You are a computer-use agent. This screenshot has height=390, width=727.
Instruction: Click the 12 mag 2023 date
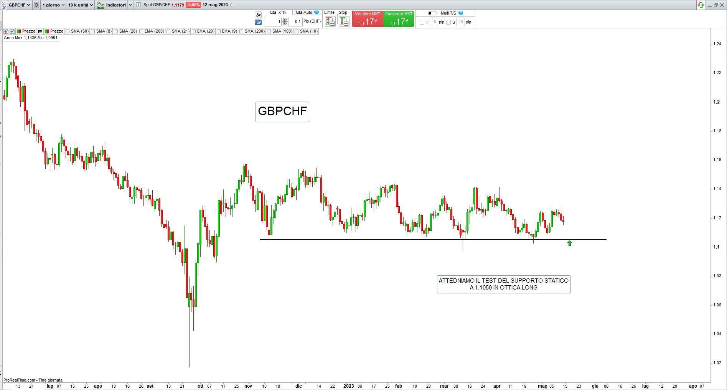pos(215,5)
